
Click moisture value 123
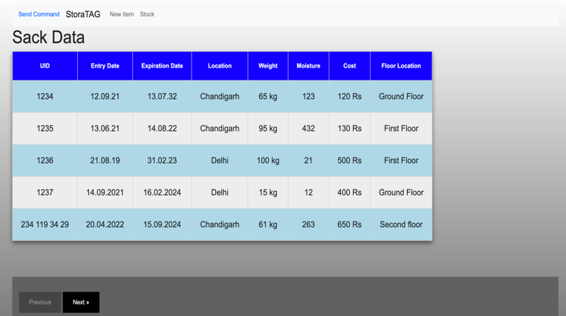(308, 97)
